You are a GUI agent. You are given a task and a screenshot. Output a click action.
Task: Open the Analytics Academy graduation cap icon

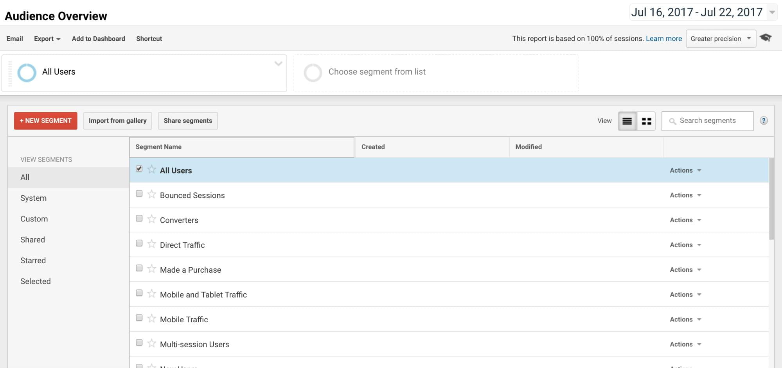[766, 38]
